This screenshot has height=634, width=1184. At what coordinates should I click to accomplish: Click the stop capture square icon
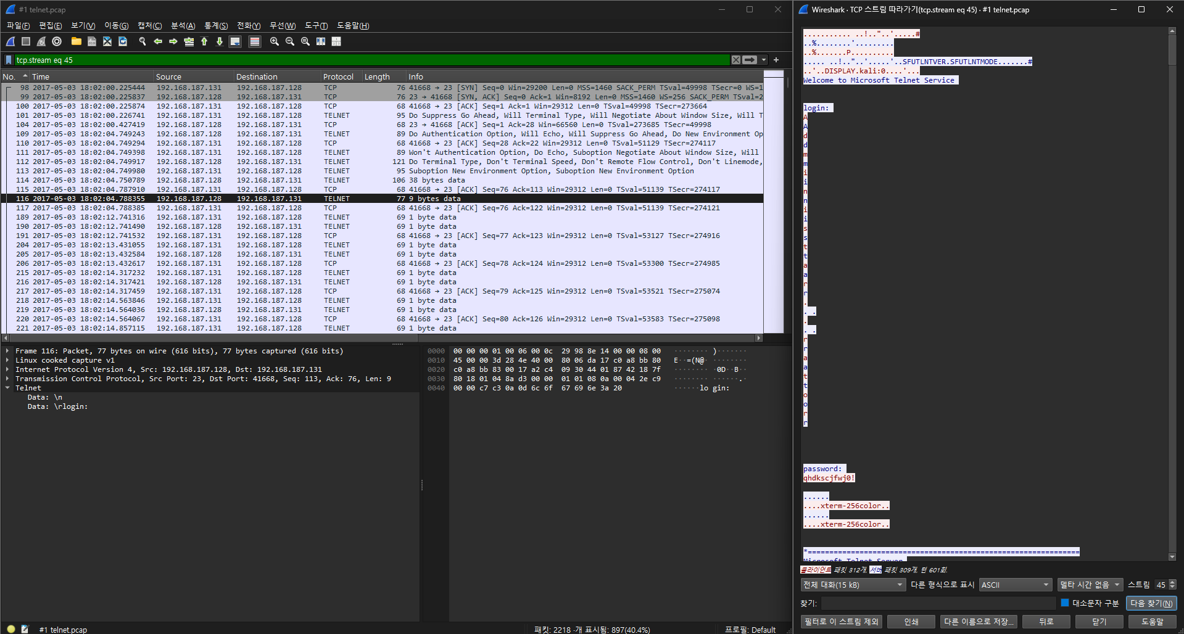tap(26, 41)
